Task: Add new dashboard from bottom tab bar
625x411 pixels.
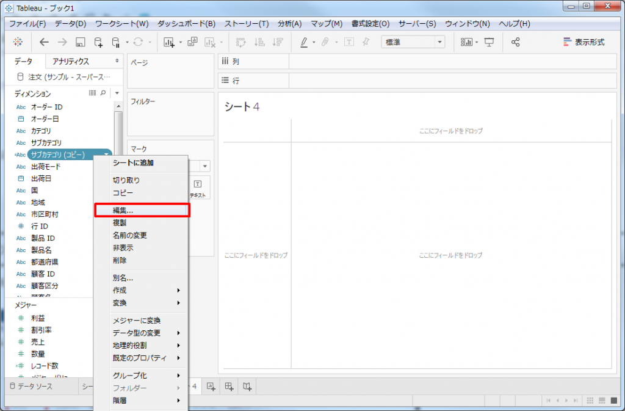Action: pyautogui.click(x=229, y=386)
